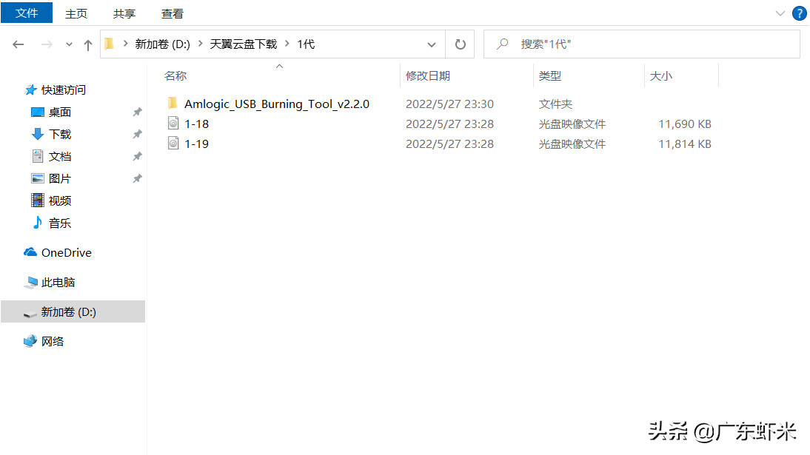Switch to the 共享 ribbon tab
810x455 pixels.
click(124, 13)
